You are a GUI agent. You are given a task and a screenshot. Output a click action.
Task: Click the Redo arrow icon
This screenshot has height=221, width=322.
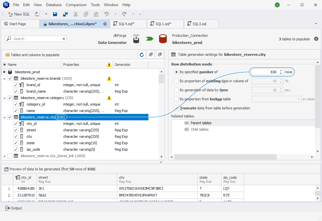124,14
